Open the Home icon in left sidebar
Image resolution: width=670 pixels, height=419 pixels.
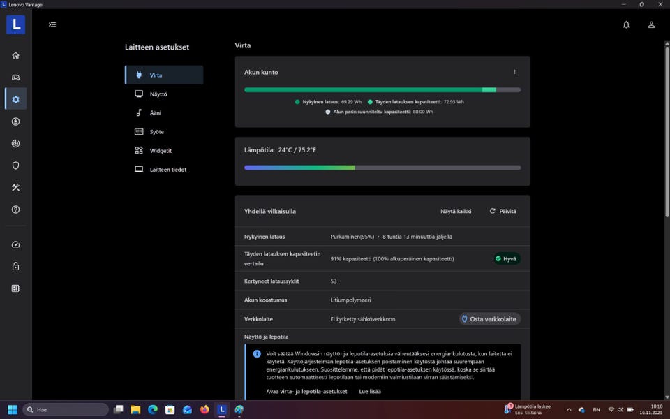[x=15, y=56]
